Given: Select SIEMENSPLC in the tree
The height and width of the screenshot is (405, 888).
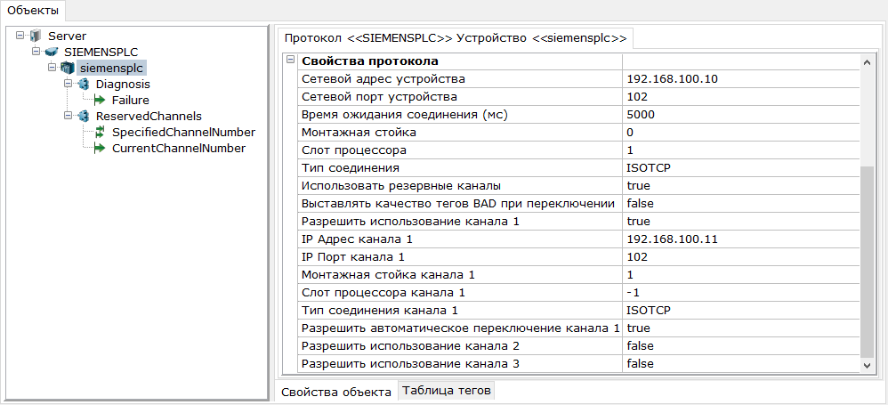Looking at the screenshot, I should click(x=101, y=52).
